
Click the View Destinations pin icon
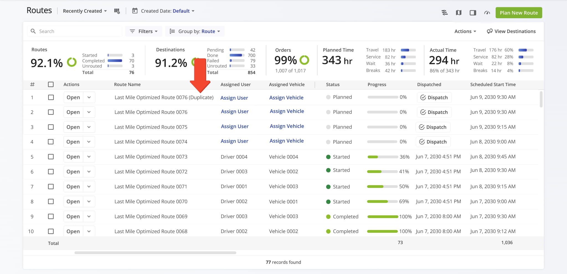point(489,31)
